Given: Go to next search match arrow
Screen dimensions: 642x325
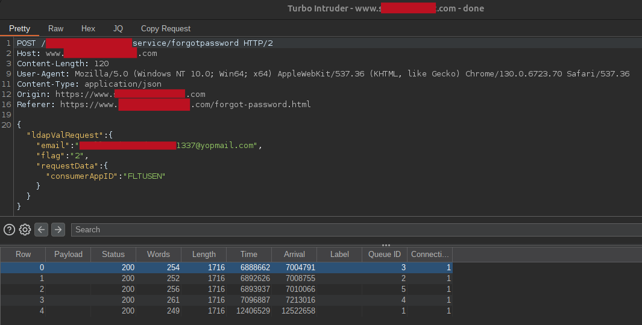Looking at the screenshot, I should click(58, 229).
